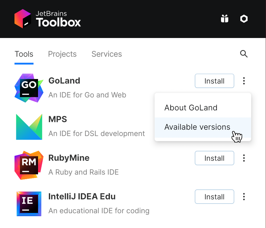Image resolution: width=266 pixels, height=228 pixels.
Task: Click the MPS description text
Action: click(x=96, y=134)
